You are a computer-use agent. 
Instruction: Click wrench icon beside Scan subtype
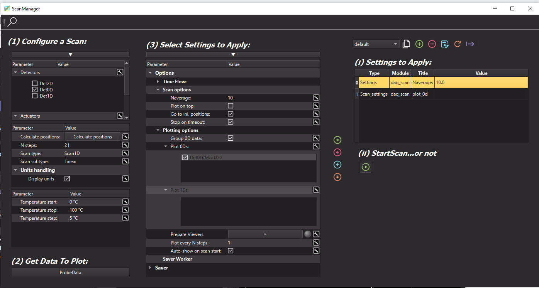[125, 161]
